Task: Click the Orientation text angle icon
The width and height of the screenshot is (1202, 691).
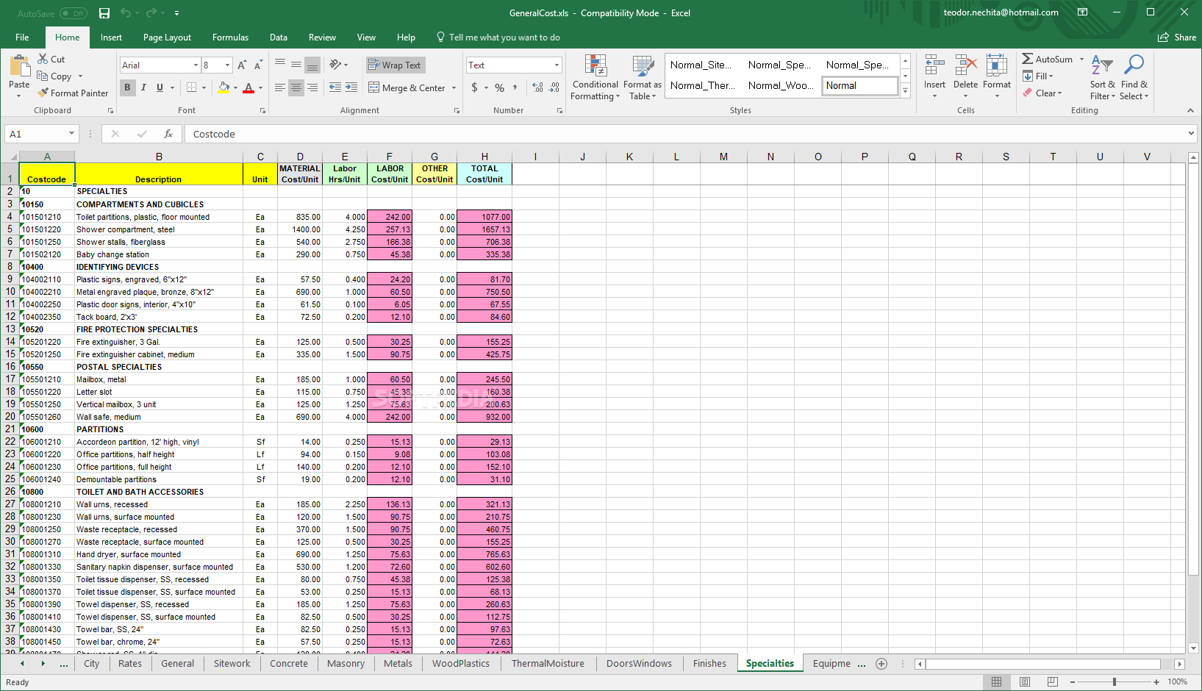Action: pyautogui.click(x=336, y=65)
